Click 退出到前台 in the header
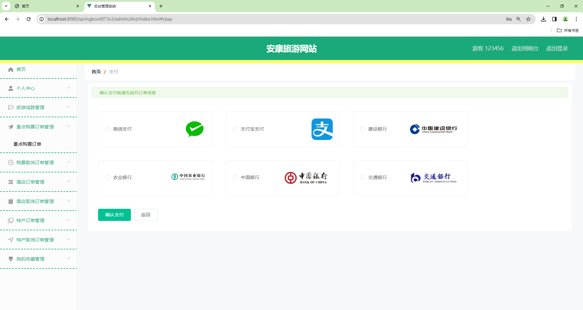Image resolution: width=583 pixels, height=310 pixels. (525, 48)
